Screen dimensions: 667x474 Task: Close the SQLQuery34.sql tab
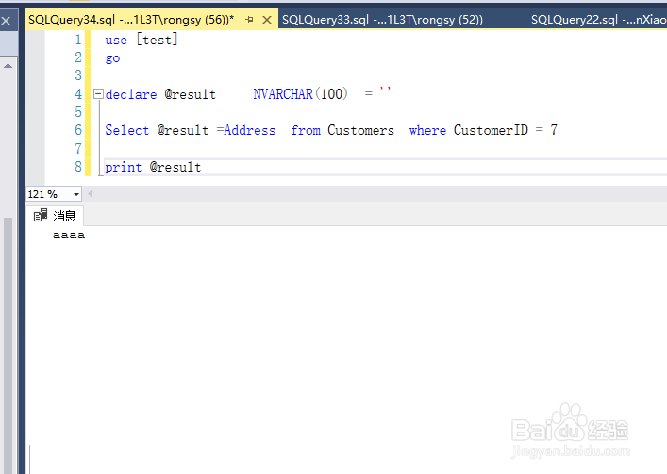267,20
